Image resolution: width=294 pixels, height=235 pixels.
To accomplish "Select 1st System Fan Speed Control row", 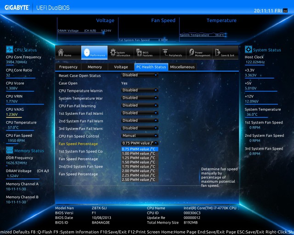I will click(x=81, y=151).
